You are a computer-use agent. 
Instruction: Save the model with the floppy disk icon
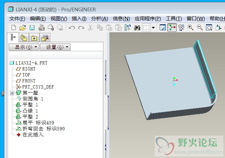32,28
